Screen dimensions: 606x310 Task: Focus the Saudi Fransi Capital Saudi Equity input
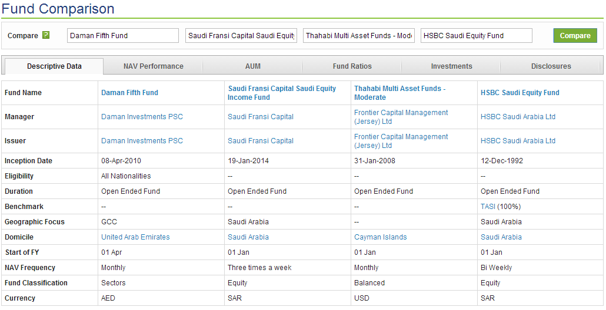click(x=241, y=35)
